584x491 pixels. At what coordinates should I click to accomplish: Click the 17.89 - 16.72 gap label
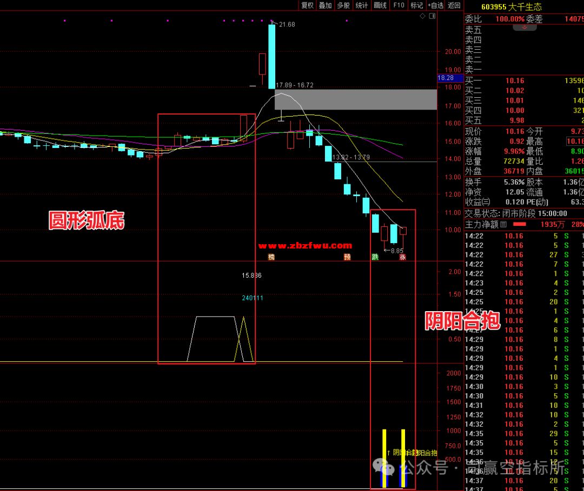pyautogui.click(x=295, y=85)
